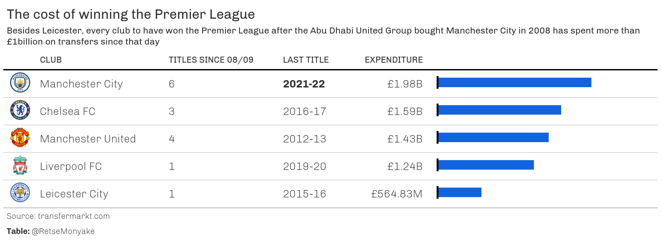Click Manchester City's blue expenditure bar
The image size is (661, 242).
pyautogui.click(x=515, y=82)
